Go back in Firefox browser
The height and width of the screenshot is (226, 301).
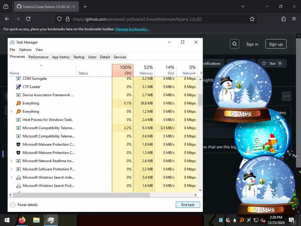click(7, 19)
